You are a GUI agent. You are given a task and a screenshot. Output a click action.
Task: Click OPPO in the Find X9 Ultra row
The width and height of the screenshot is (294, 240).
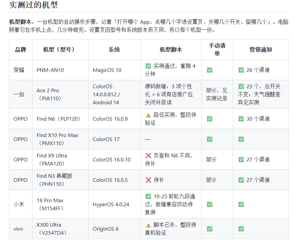click(21, 159)
